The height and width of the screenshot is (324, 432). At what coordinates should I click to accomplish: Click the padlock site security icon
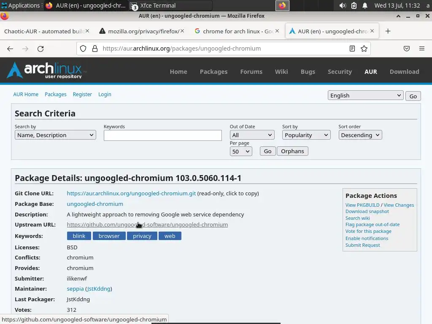point(95,49)
